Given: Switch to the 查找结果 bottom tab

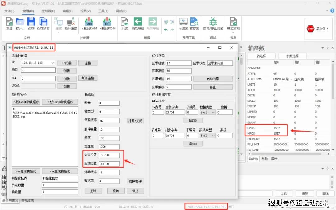Looking at the screenshot, I should coord(28,200).
